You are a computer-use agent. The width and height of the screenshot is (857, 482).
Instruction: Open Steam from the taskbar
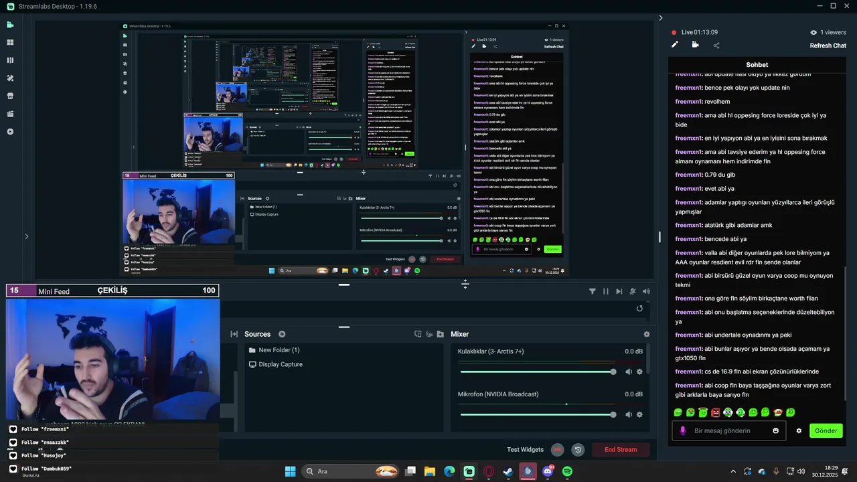[x=508, y=471]
